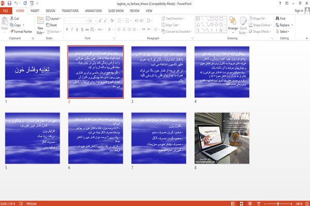This screenshot has width=310, height=206.
Task: Select slide 8 laptop image thumbnail
Action: 222,138
